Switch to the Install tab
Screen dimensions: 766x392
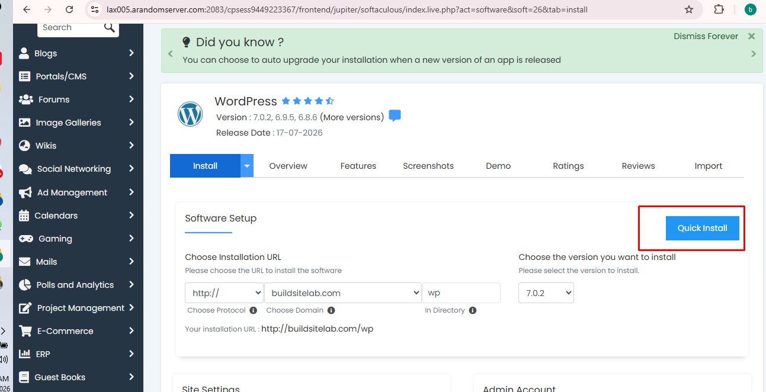click(205, 166)
